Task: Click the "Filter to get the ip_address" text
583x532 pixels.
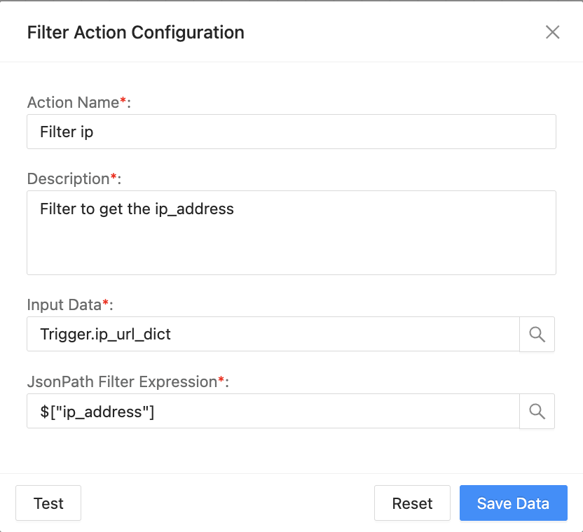Action: click(137, 209)
